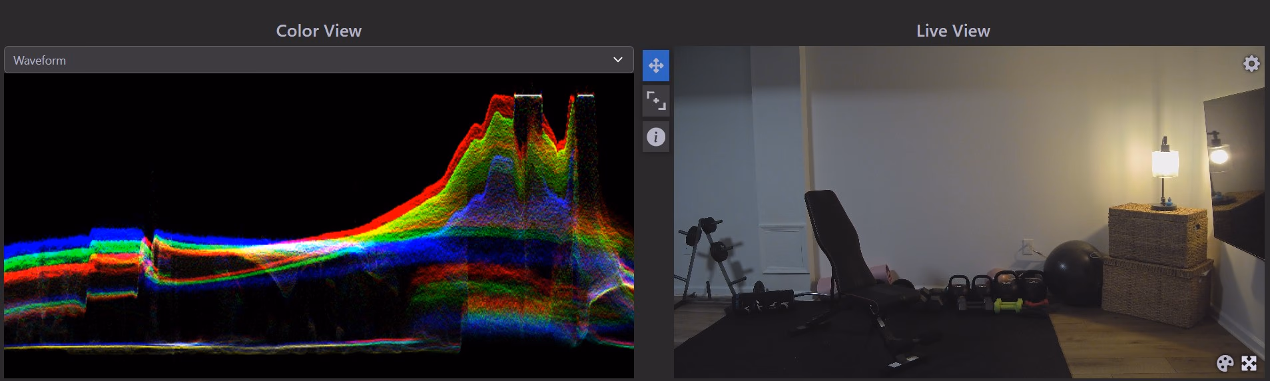The width and height of the screenshot is (1270, 381).
Task: Click the color palette icon in Live View
Action: point(1225,363)
